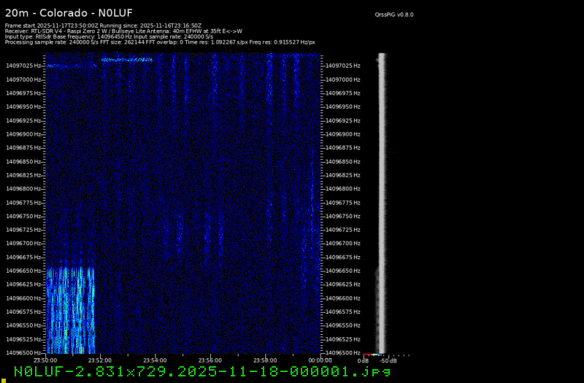Click the gray averaged spectrum strip
This screenshot has width=584, height=383.
381,204
